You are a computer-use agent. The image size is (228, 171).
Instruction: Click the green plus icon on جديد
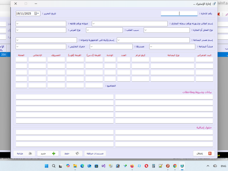pos(54,154)
